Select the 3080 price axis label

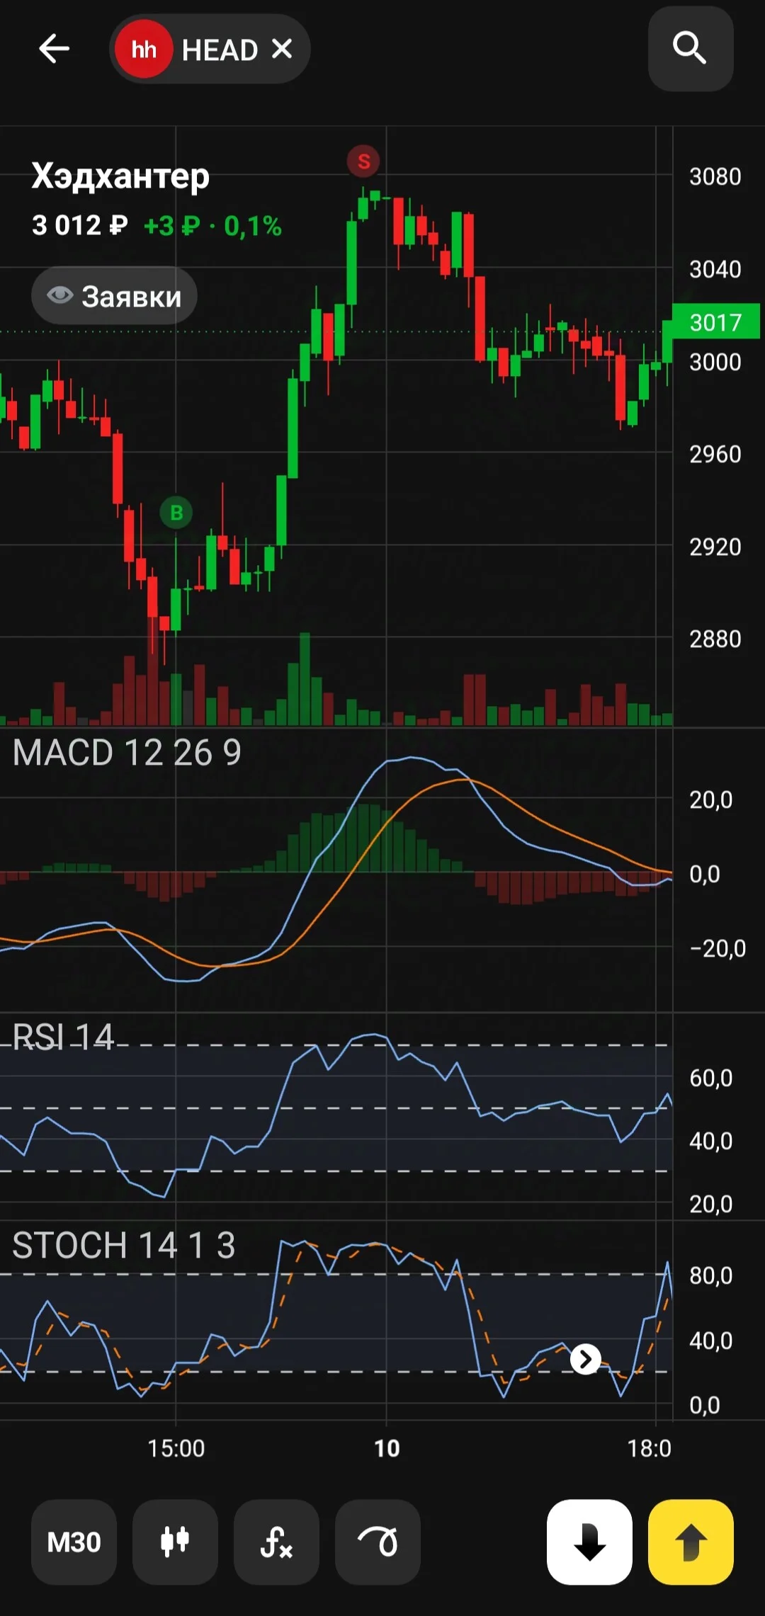[x=715, y=176]
